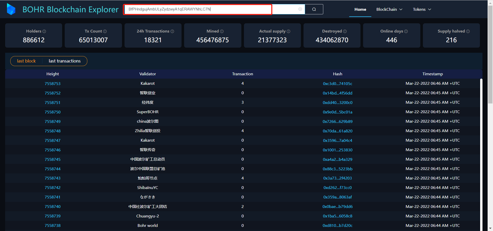Switch to the last transactions tab
The height and width of the screenshot is (231, 493).
click(65, 61)
